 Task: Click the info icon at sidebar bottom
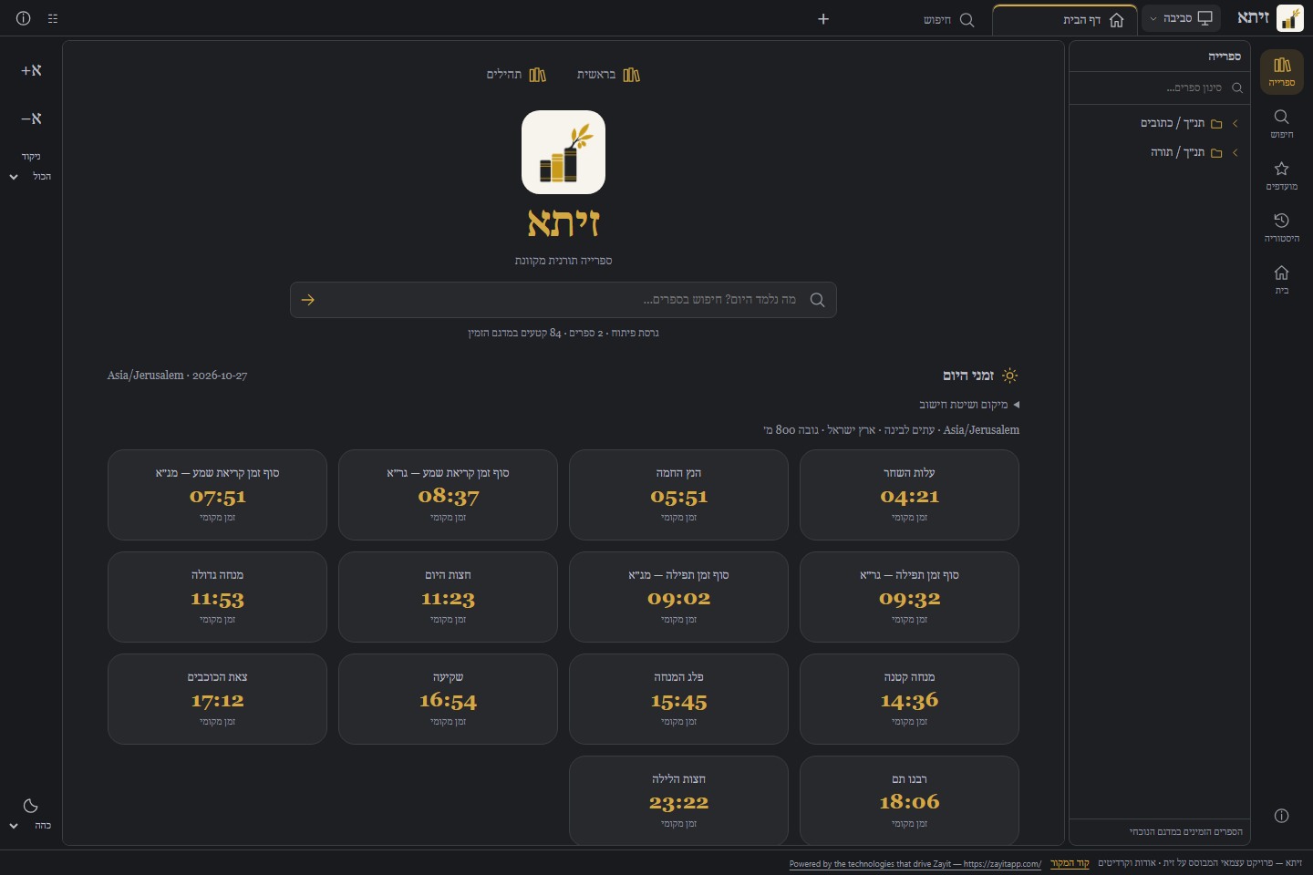(x=1281, y=816)
